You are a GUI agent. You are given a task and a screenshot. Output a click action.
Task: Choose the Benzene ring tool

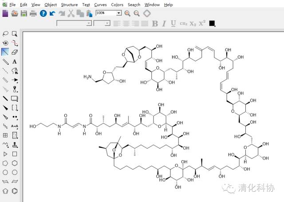(x=15, y=191)
